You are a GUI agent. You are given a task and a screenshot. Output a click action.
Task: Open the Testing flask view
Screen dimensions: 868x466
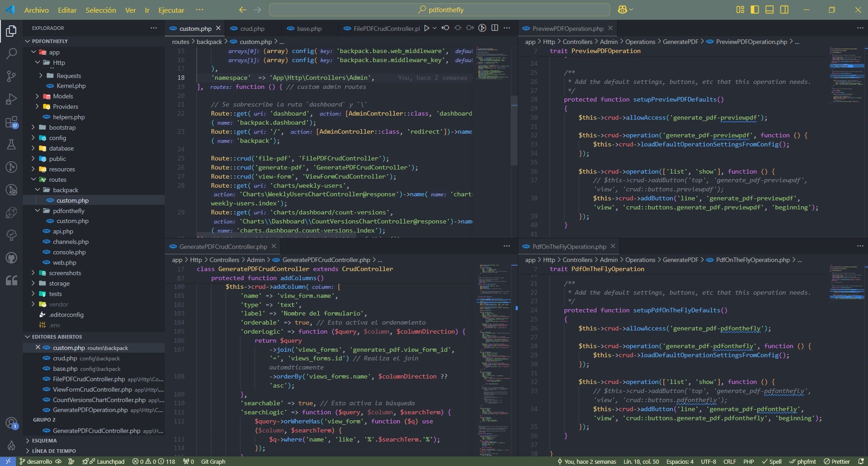coord(11,144)
